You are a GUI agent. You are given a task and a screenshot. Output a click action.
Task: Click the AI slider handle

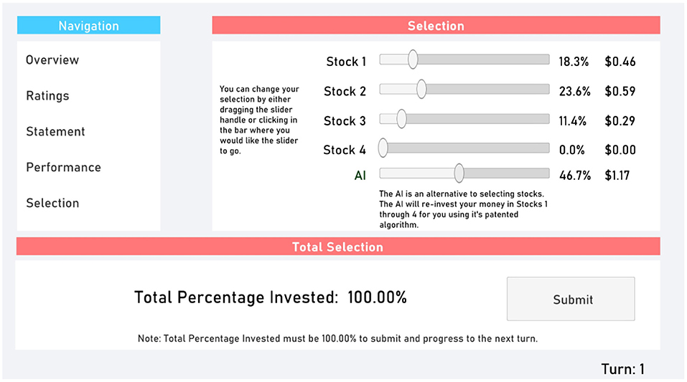click(459, 173)
